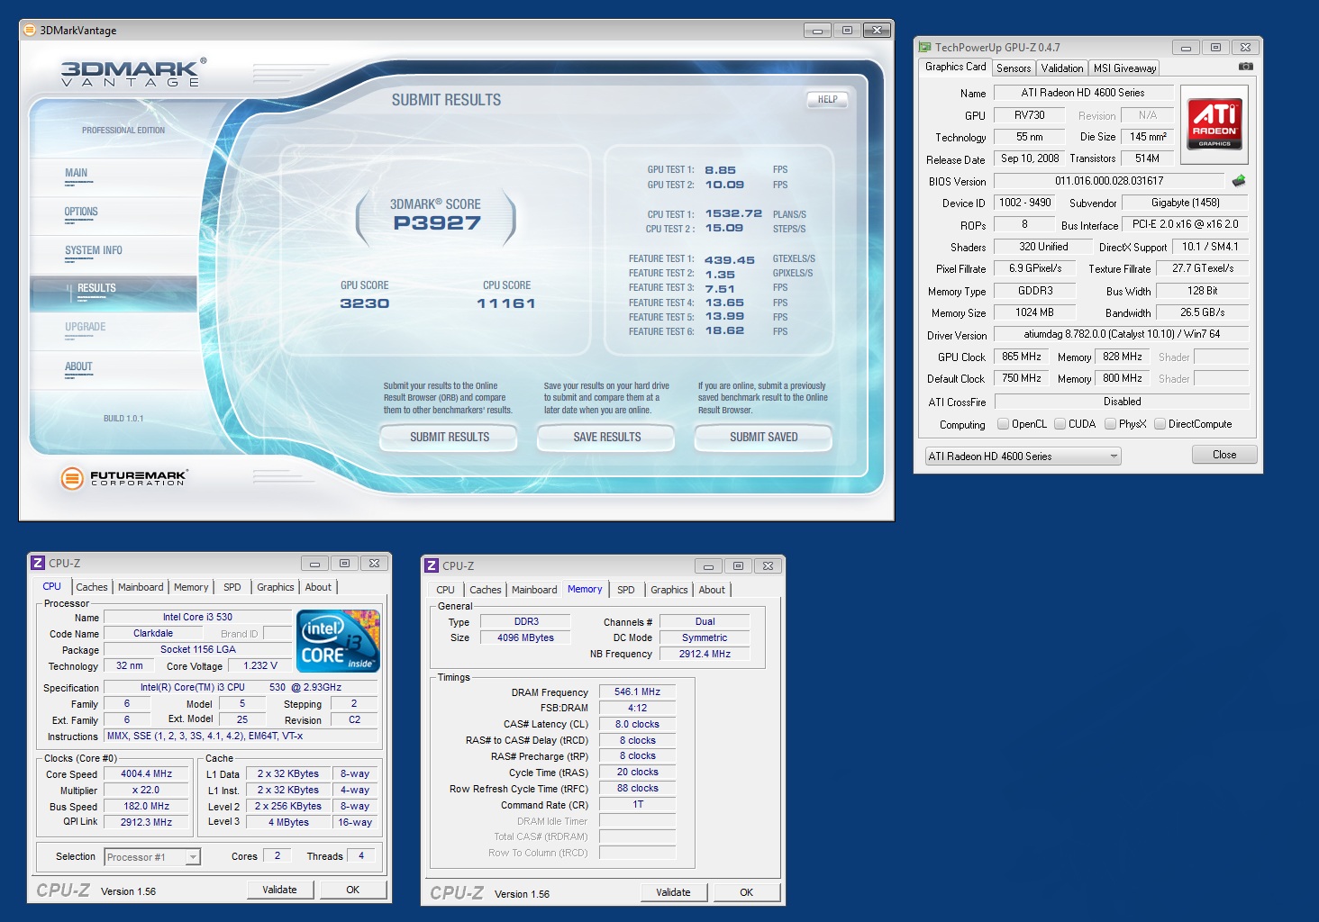Click the GPU Clock 865 MHz field
This screenshot has height=922, width=1319.
pos(1023,357)
